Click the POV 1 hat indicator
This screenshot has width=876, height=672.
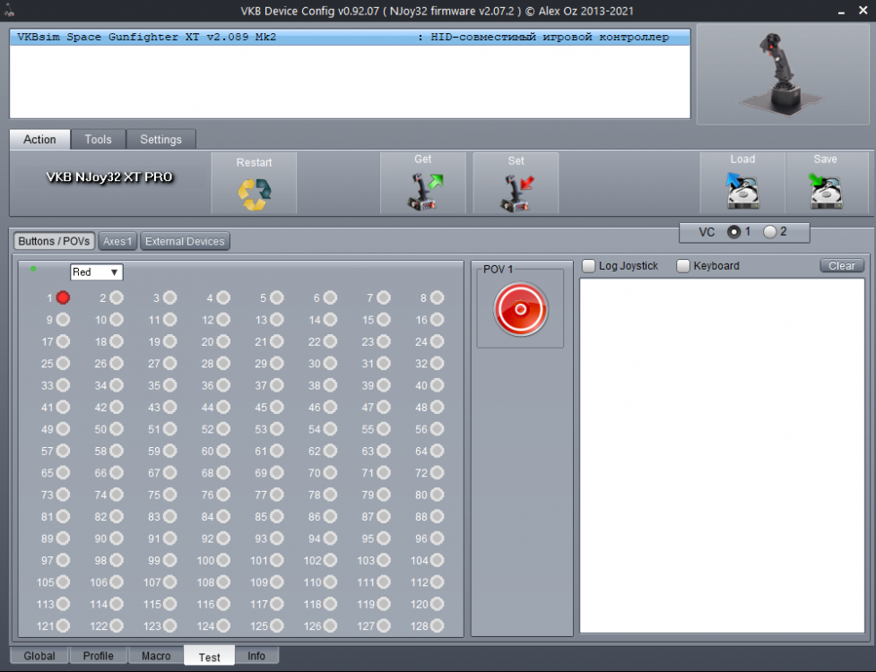tap(520, 308)
